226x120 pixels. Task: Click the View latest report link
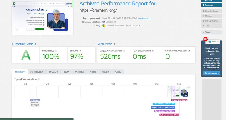coord(145,18)
